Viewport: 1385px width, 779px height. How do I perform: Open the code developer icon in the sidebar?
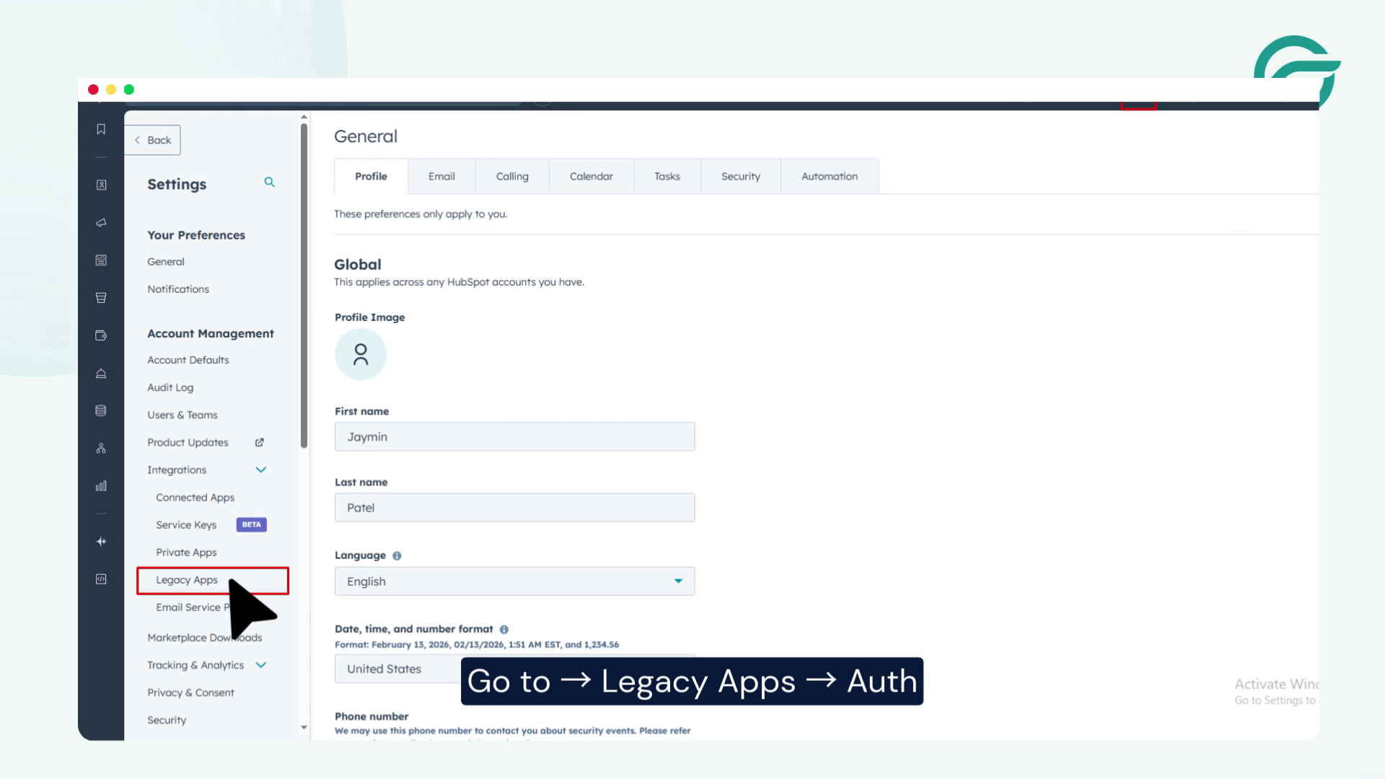(101, 579)
